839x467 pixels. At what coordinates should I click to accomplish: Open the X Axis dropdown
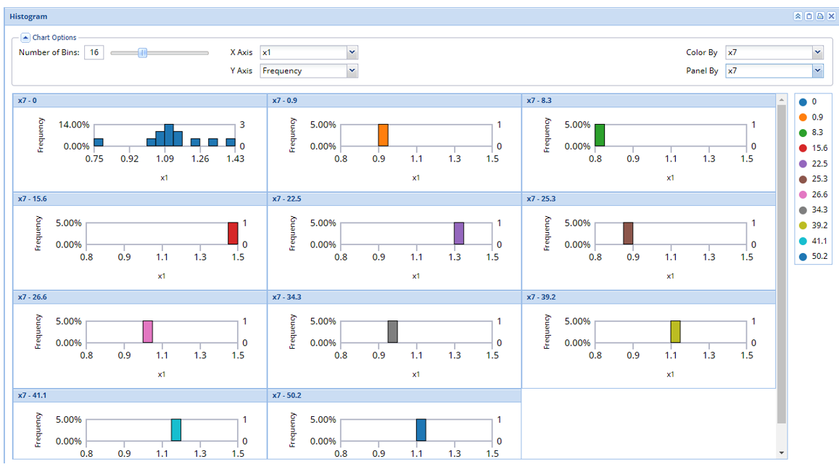352,52
